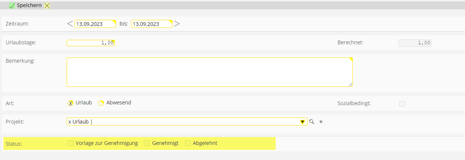The height and width of the screenshot is (160, 465).
Task: Click the Zeitraum start date field
Action: click(x=95, y=24)
